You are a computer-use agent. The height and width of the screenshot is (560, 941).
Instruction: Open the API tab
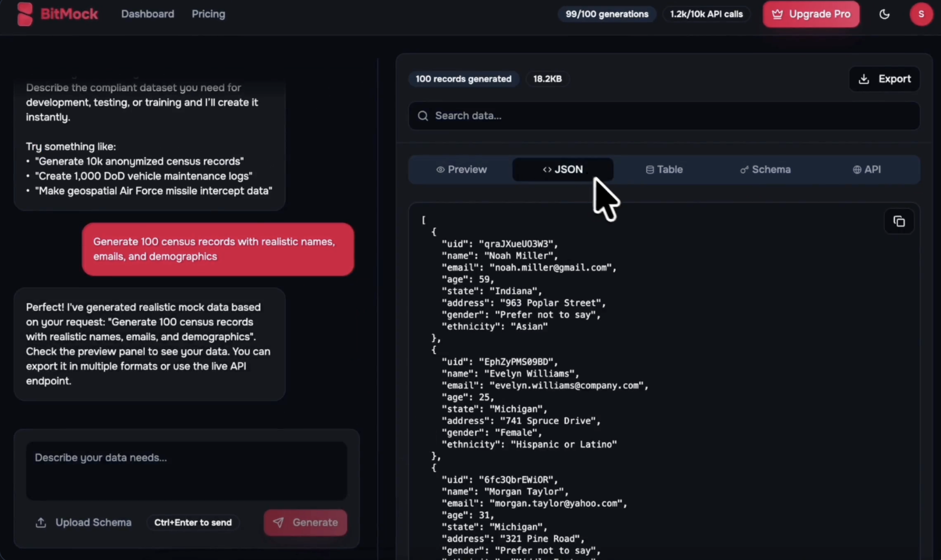click(x=866, y=170)
